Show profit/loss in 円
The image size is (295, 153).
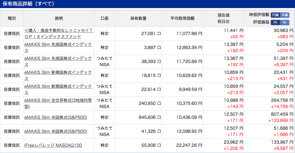(x=275, y=23)
